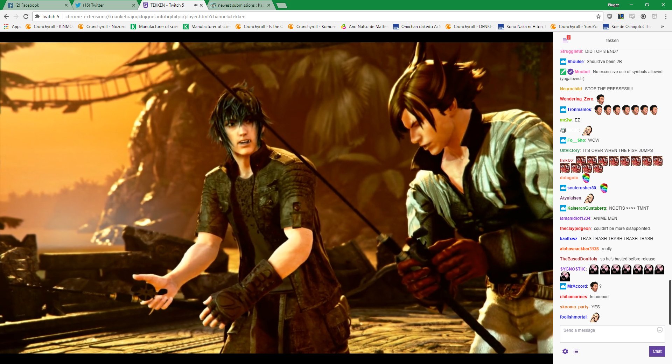
Task: Bookmark this page with the star icon
Action: point(598,16)
